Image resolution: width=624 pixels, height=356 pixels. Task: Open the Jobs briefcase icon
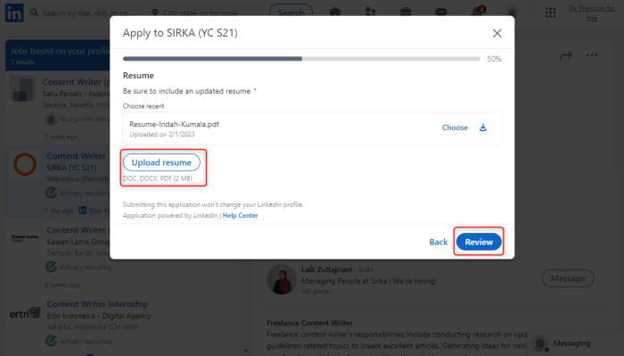406,12
